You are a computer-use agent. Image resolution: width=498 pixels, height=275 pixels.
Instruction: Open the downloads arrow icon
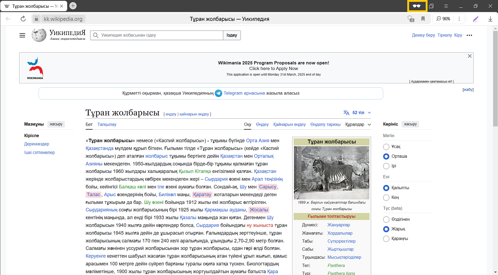490,19
